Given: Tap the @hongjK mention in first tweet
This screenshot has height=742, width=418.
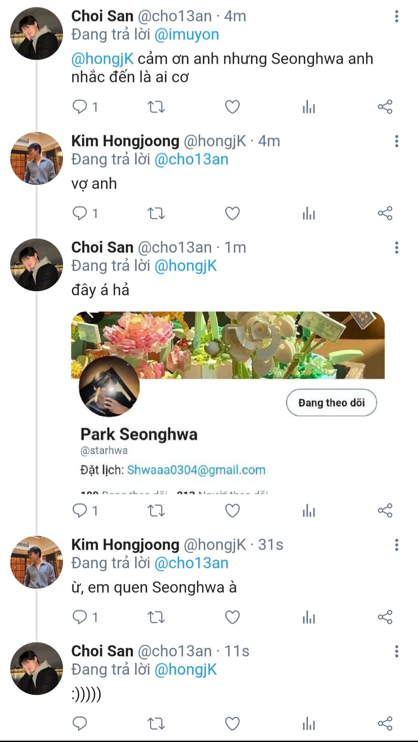Looking at the screenshot, I should point(102,59).
